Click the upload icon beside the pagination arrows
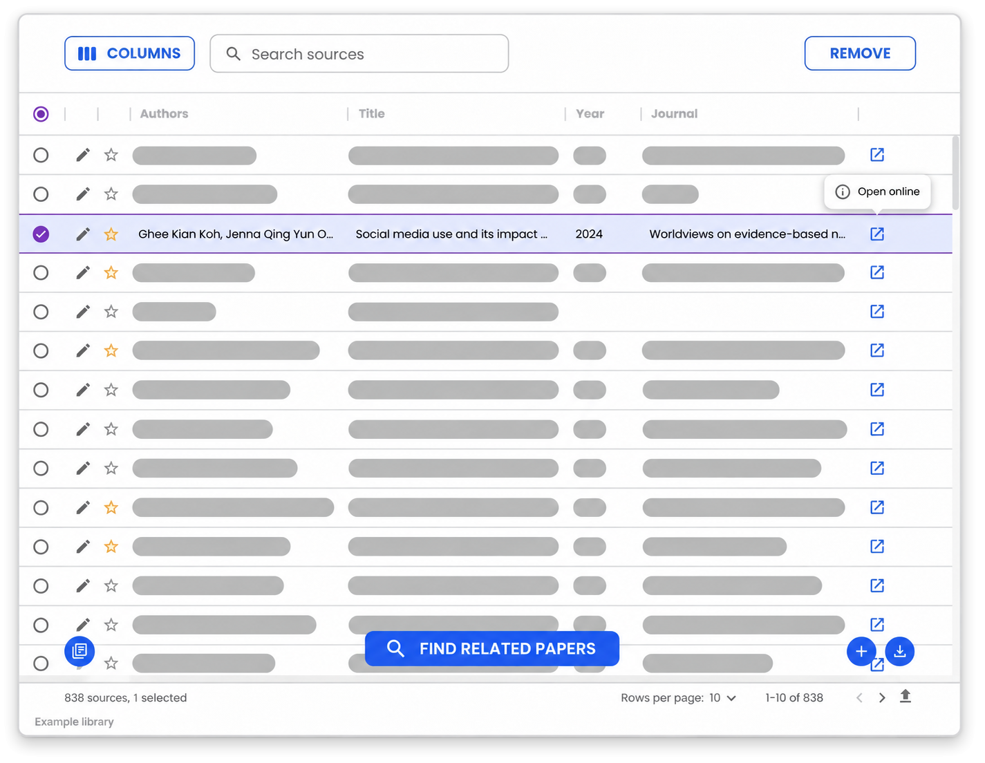 click(x=906, y=697)
